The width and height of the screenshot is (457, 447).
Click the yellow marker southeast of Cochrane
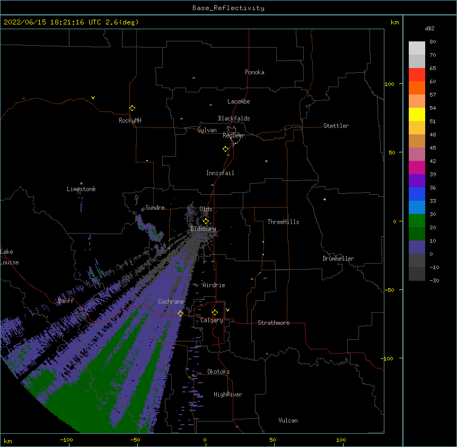(180, 313)
